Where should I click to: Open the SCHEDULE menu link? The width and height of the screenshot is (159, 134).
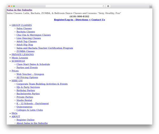click(18, 61)
